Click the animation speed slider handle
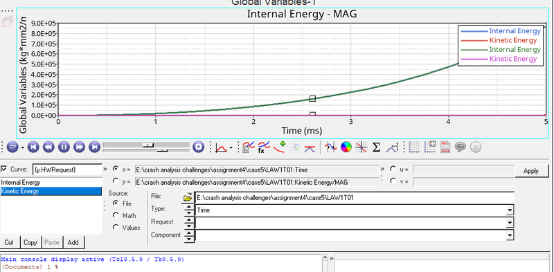 [163, 150]
